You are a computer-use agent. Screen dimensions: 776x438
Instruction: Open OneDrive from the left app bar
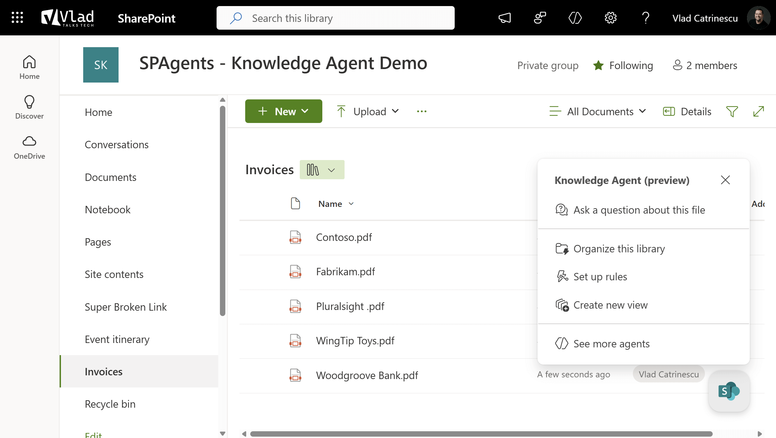pos(29,147)
